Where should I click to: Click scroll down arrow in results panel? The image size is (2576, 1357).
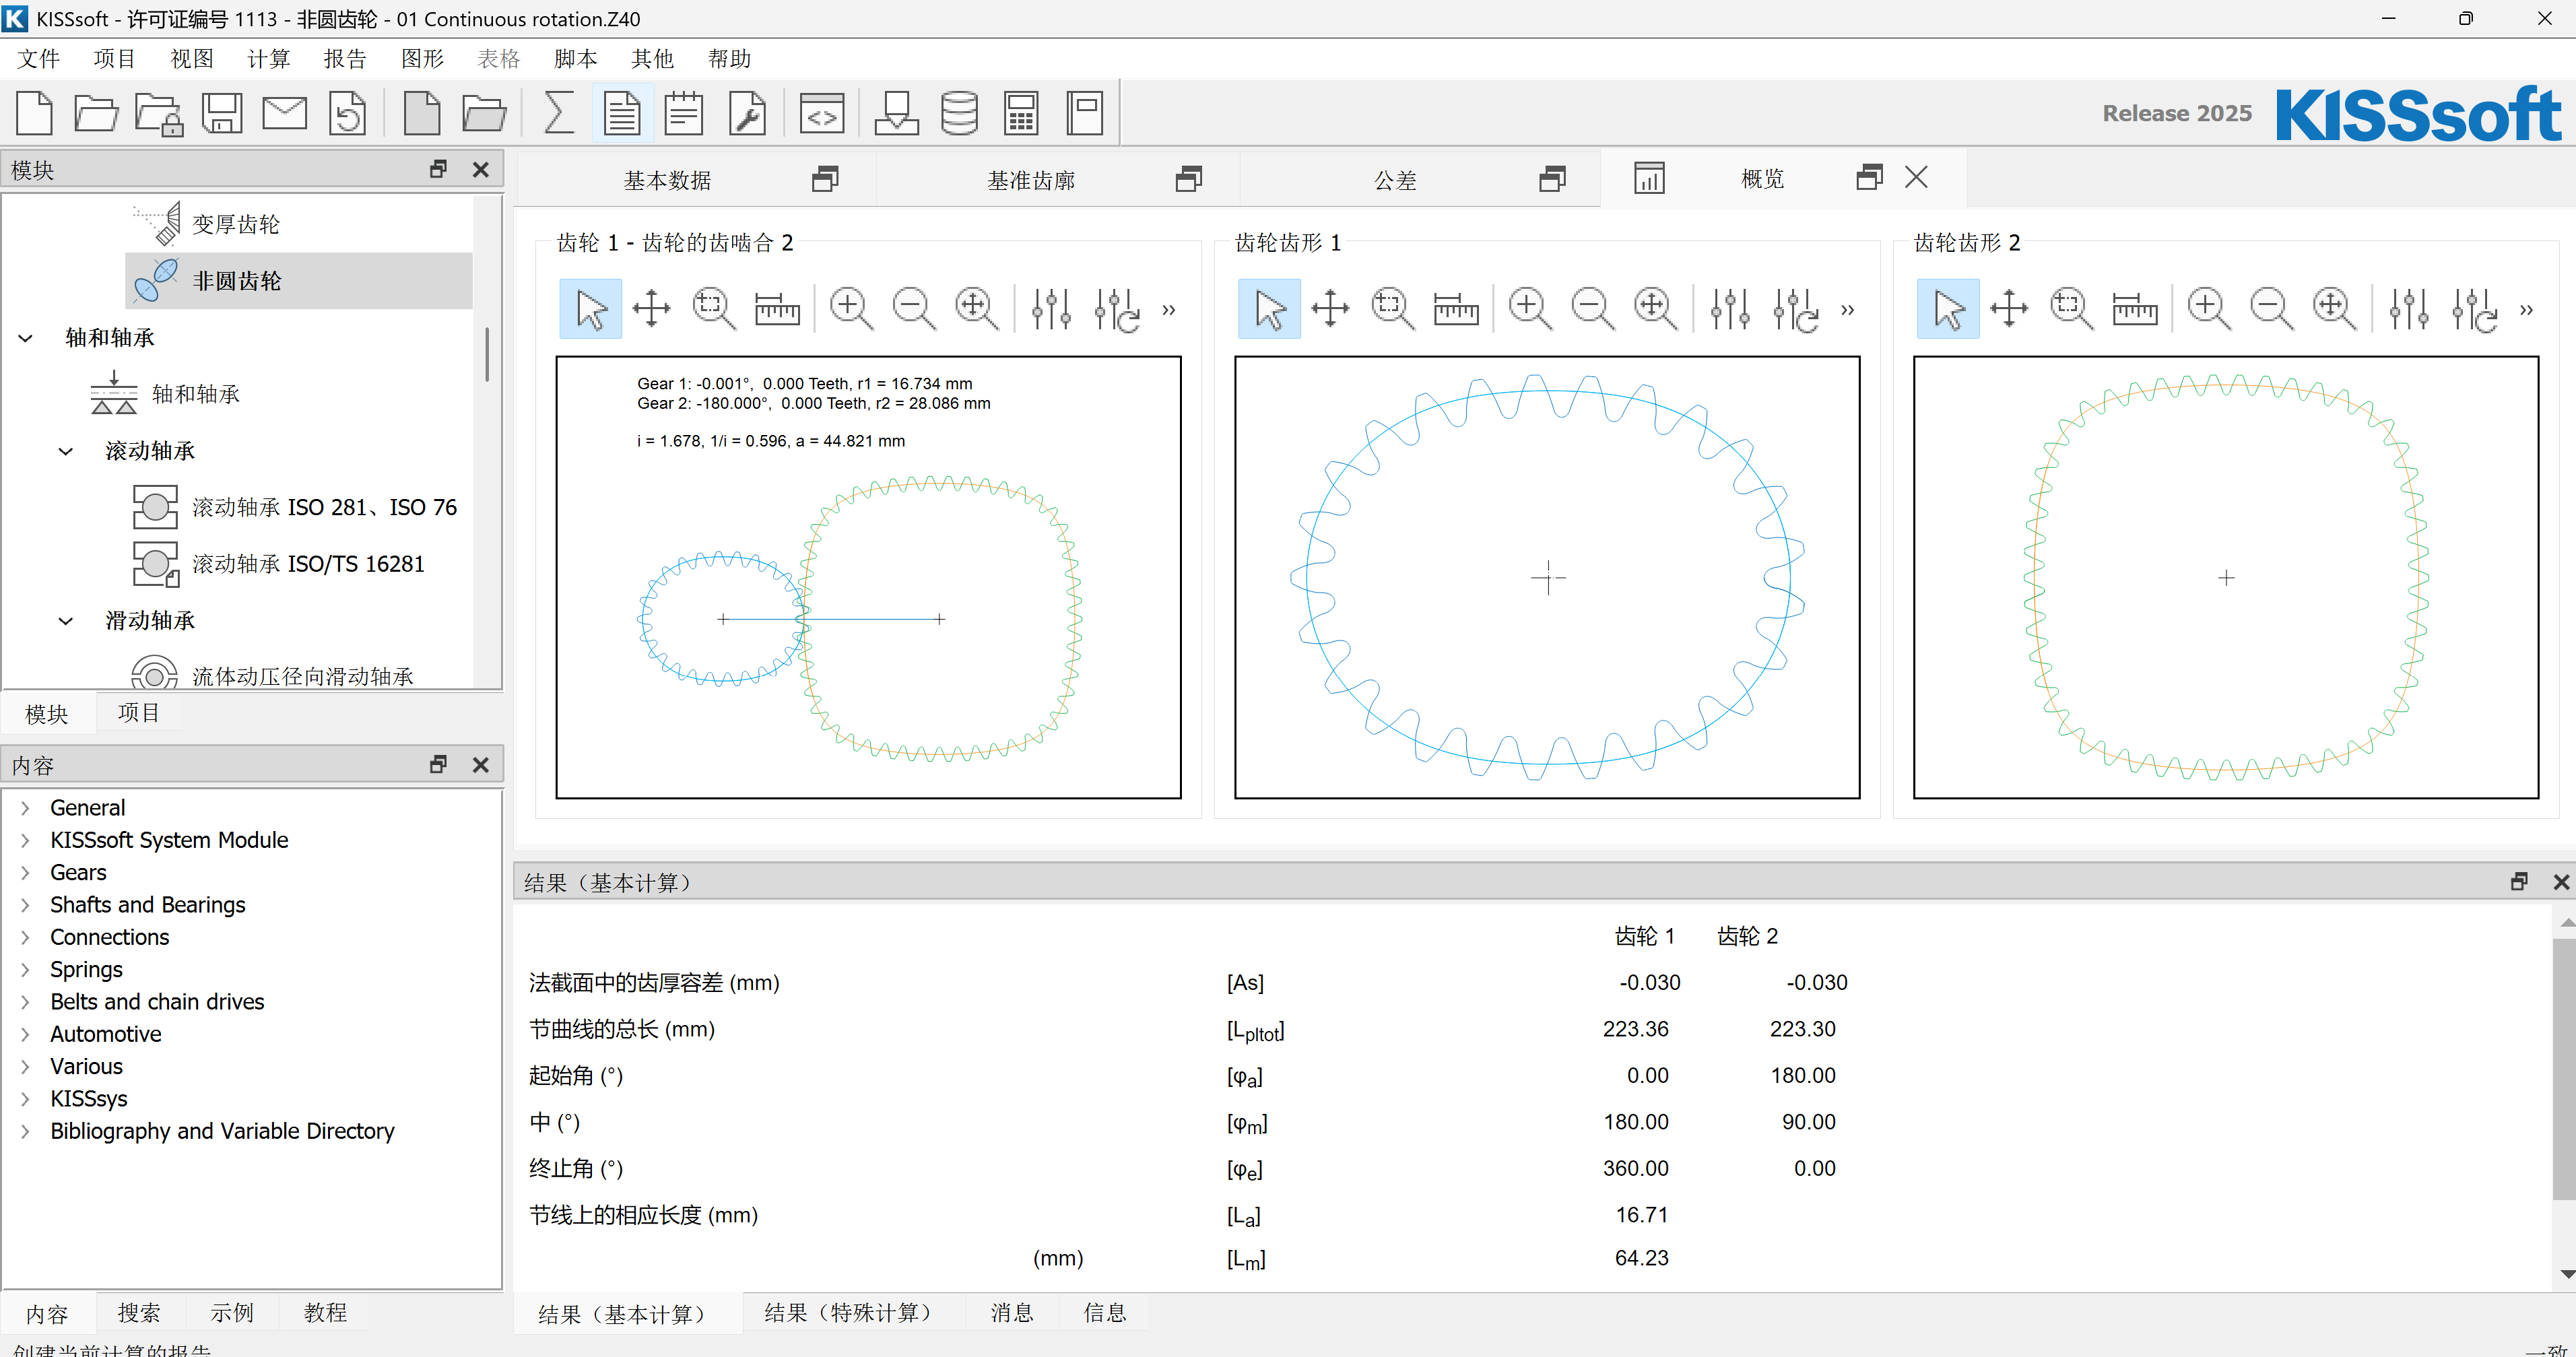(x=2567, y=1274)
